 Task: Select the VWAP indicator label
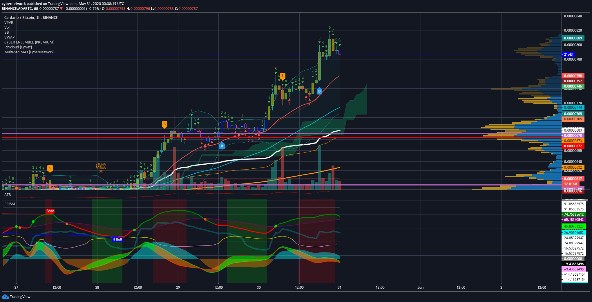pyautogui.click(x=9, y=37)
